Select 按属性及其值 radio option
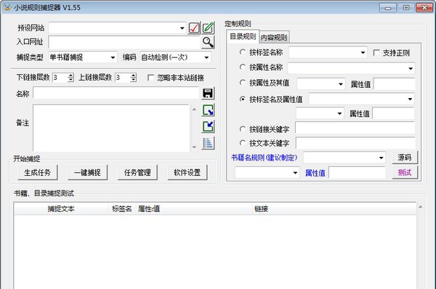 point(243,83)
